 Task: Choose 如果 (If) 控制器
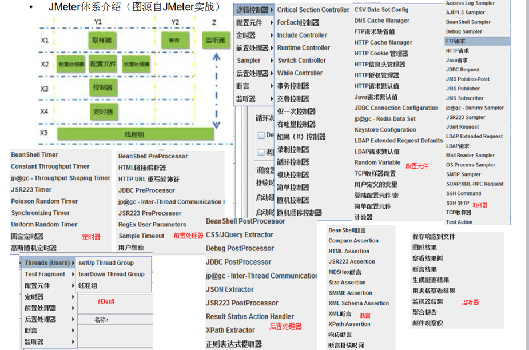click(301, 137)
